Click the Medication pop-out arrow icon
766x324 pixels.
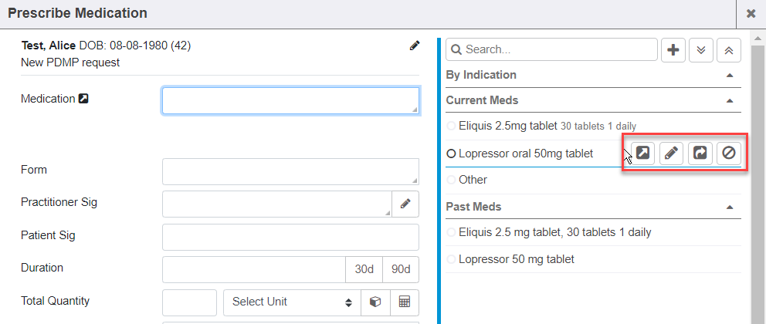click(x=84, y=99)
